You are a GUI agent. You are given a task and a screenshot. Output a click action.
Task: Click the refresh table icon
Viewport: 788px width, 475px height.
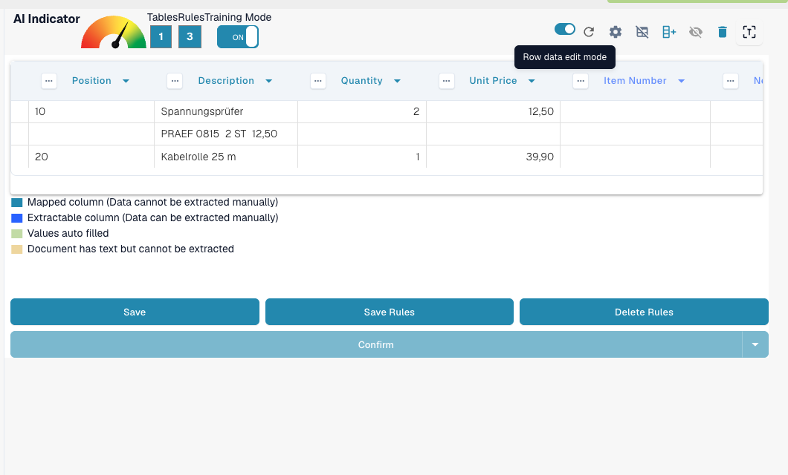[x=589, y=32]
